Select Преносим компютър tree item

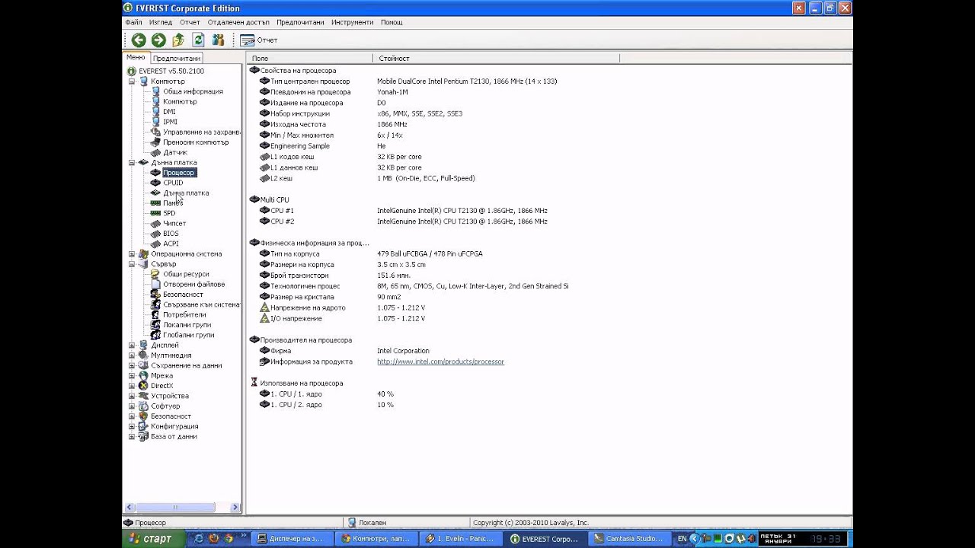click(x=196, y=142)
